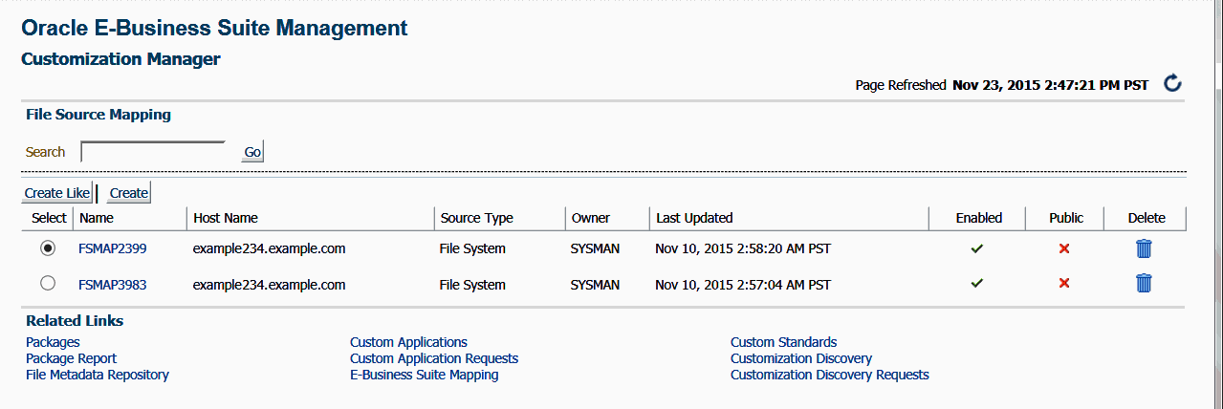Screen dimensions: 1223x409
Task: Click the Select column header
Action: pyautogui.click(x=49, y=218)
